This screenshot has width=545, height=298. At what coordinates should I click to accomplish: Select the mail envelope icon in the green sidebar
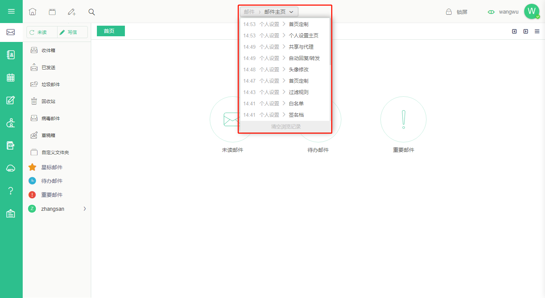click(x=11, y=32)
